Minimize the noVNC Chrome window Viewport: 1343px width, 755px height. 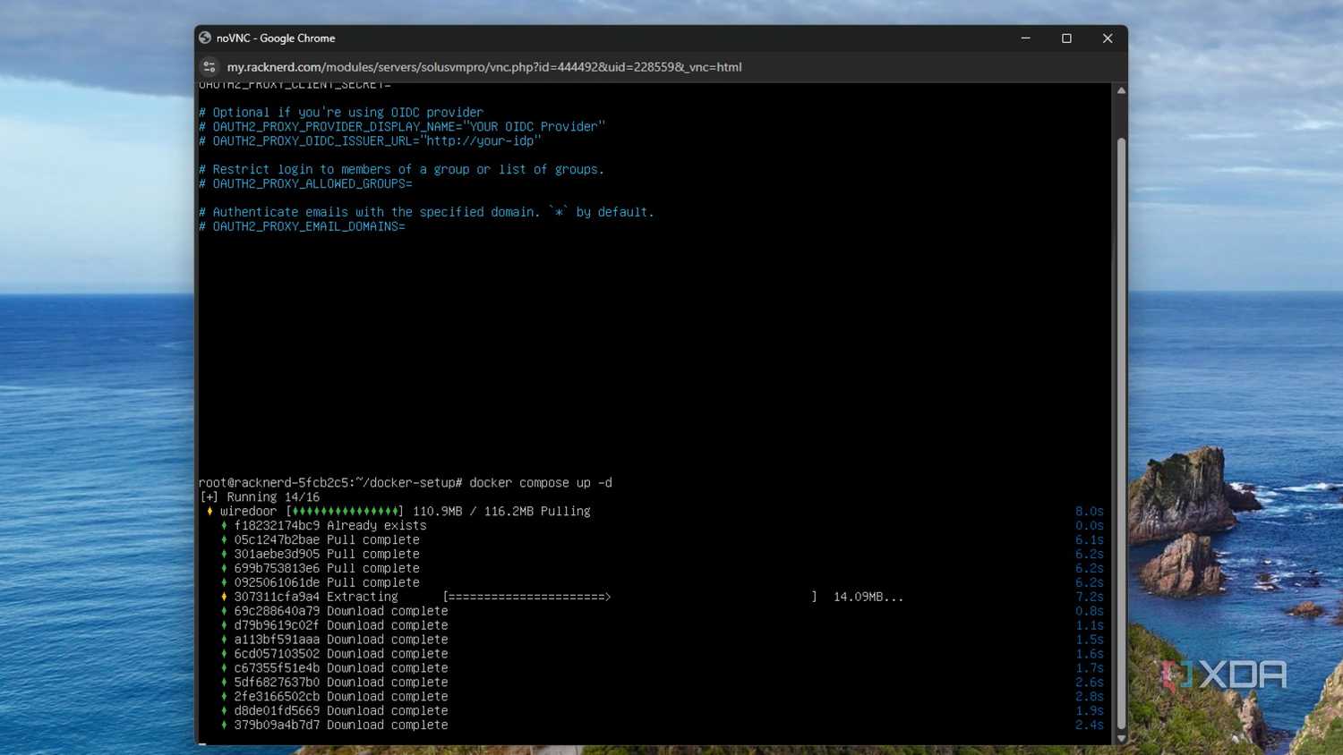[1026, 38]
